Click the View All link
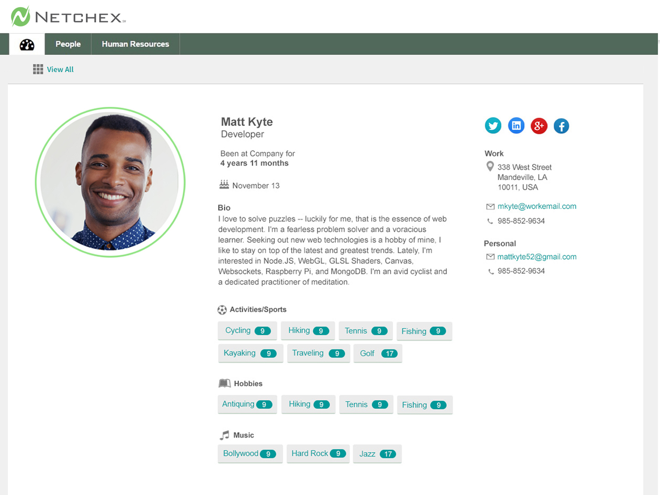This screenshot has height=495, width=660. point(60,69)
